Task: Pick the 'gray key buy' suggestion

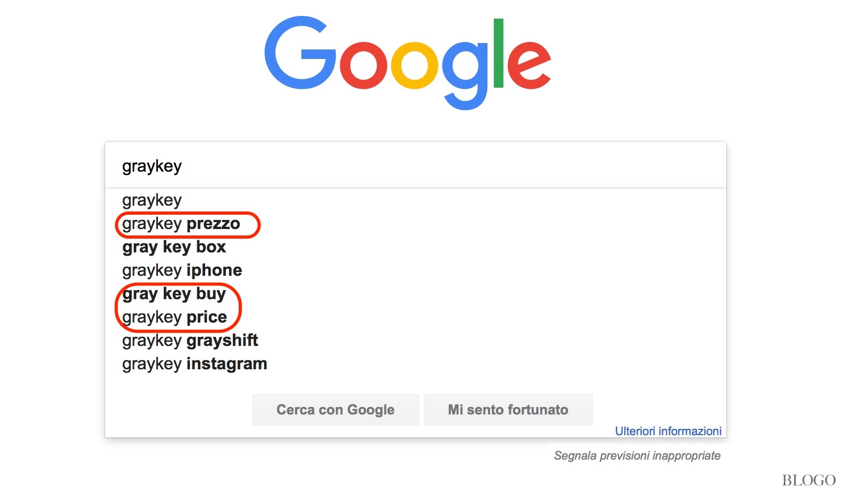Action: pyautogui.click(x=174, y=294)
